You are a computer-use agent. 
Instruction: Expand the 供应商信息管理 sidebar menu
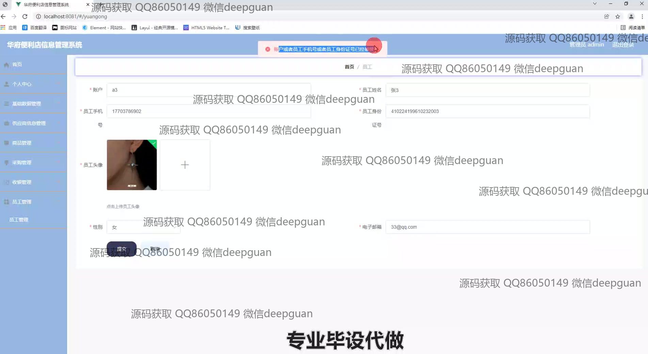[x=33, y=123]
